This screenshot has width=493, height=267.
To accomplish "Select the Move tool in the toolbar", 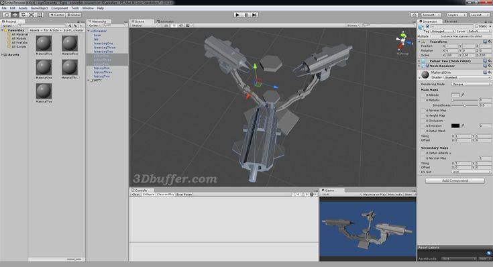I will point(15,15).
